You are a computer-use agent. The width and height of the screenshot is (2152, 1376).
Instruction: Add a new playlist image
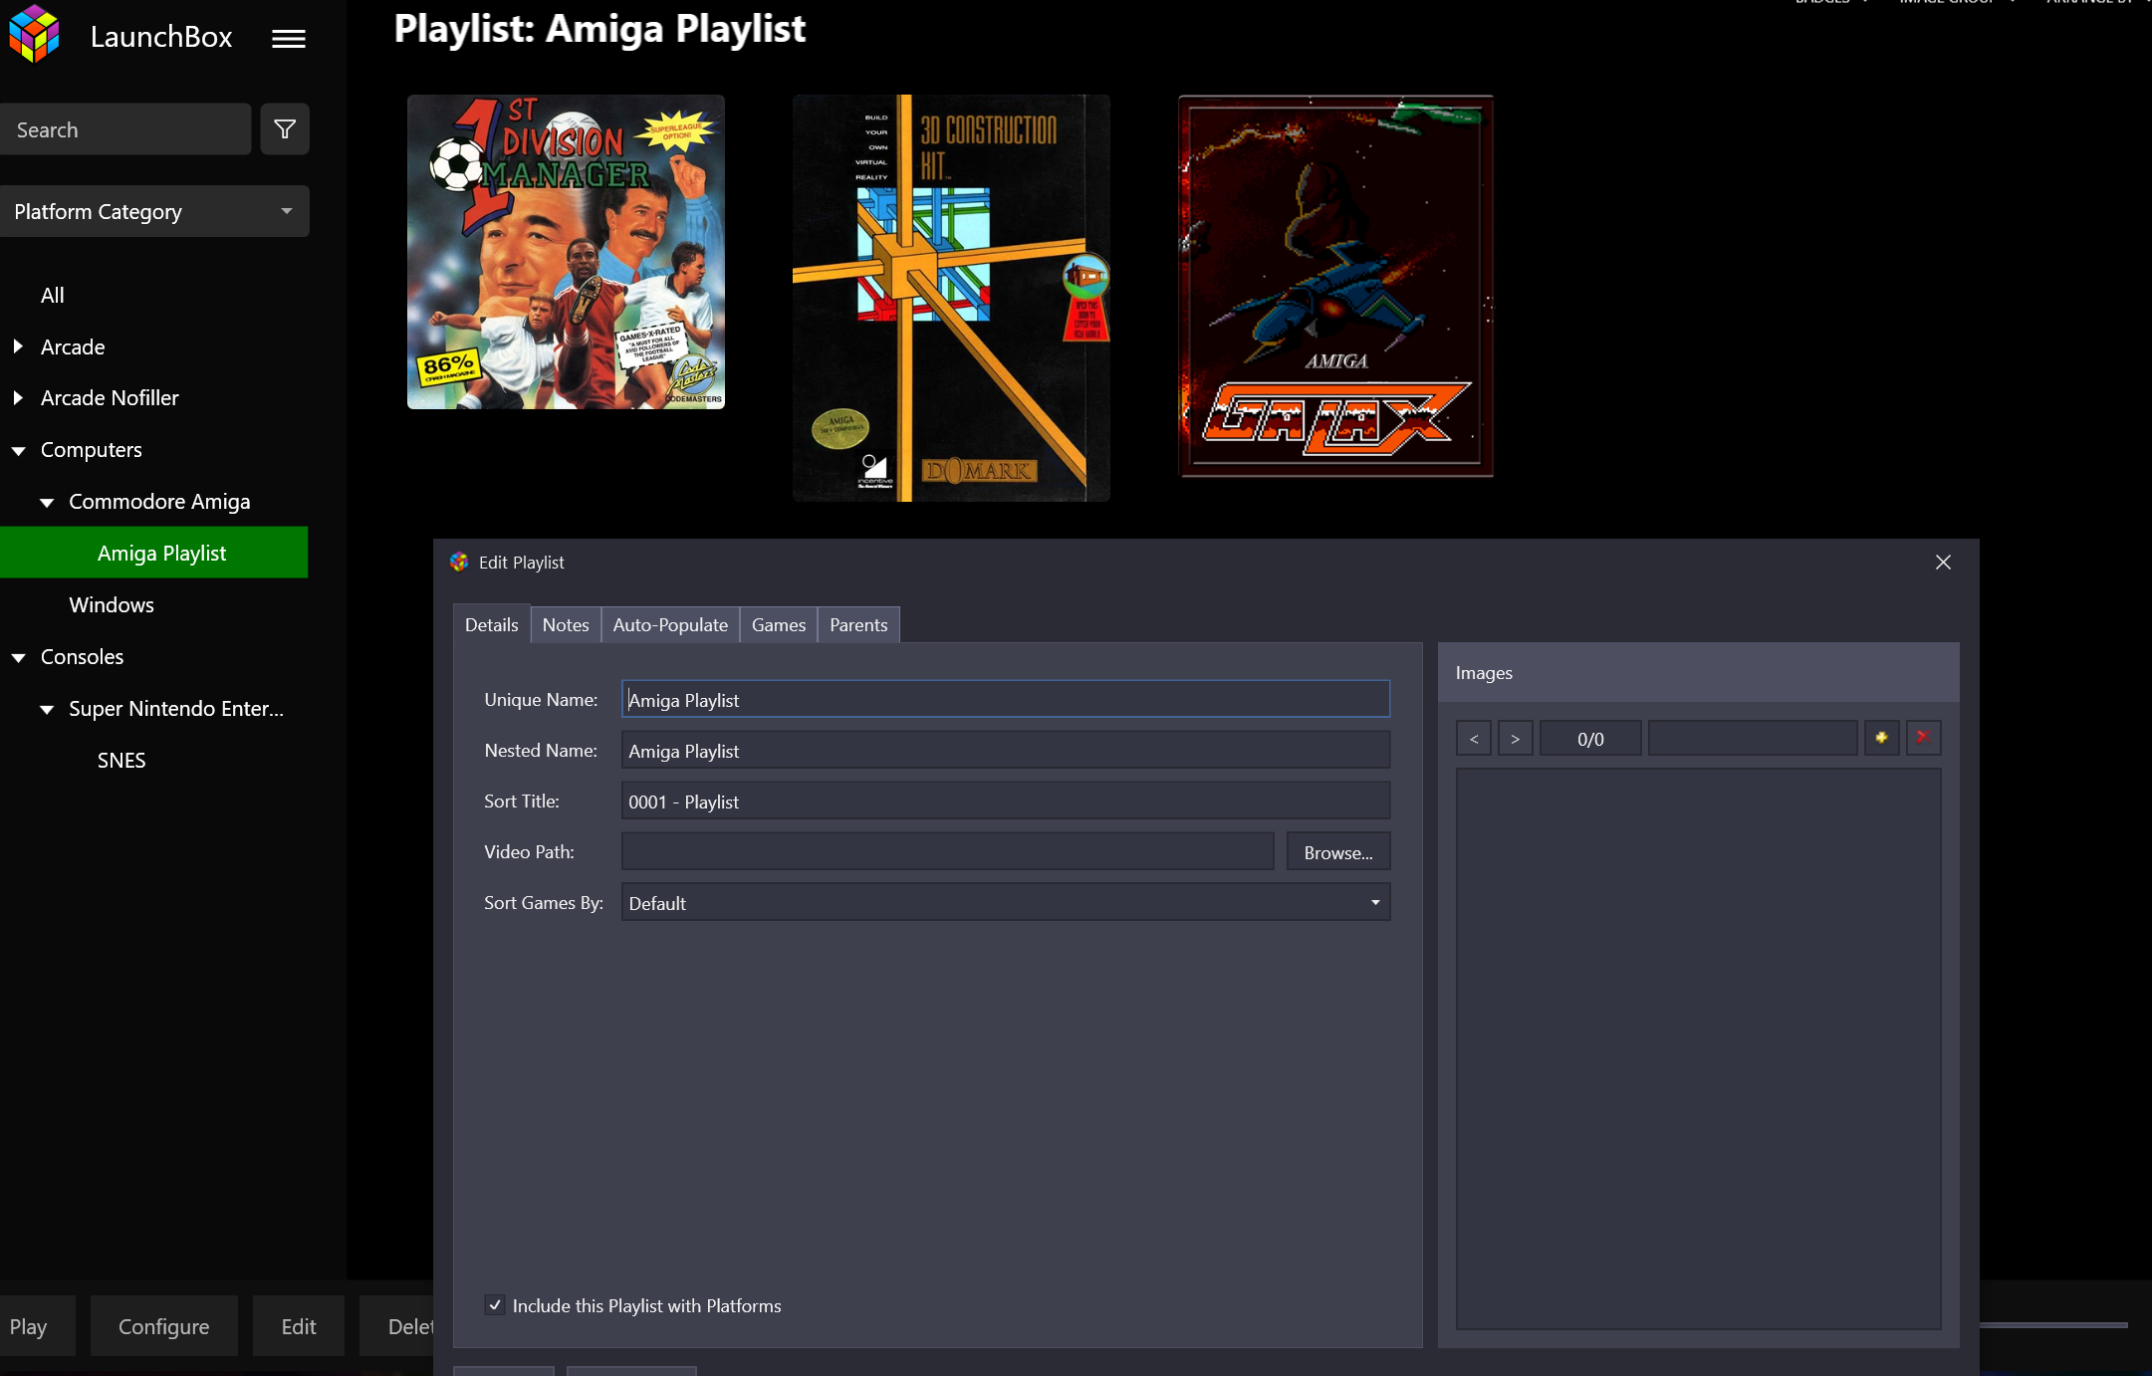(x=1881, y=738)
